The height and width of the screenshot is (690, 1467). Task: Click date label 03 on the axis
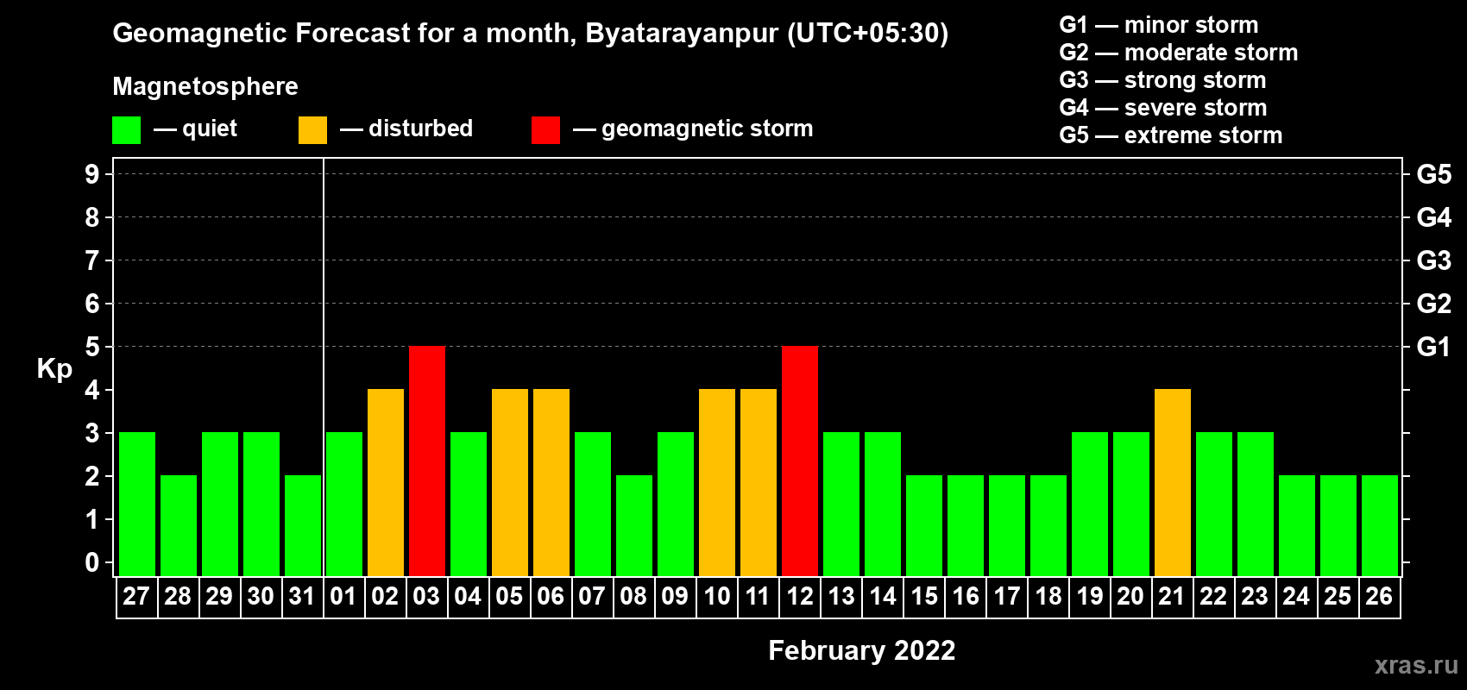(x=426, y=596)
